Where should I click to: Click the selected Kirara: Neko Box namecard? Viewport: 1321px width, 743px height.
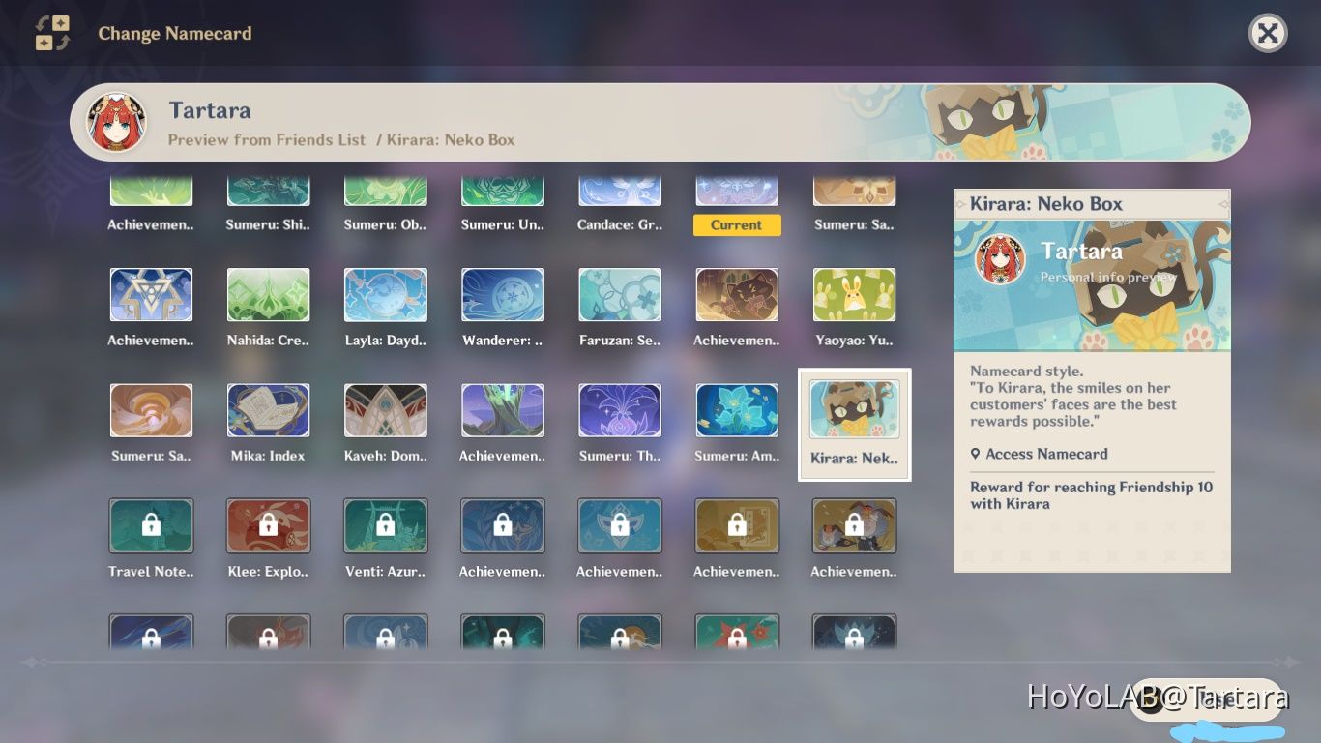[854, 411]
